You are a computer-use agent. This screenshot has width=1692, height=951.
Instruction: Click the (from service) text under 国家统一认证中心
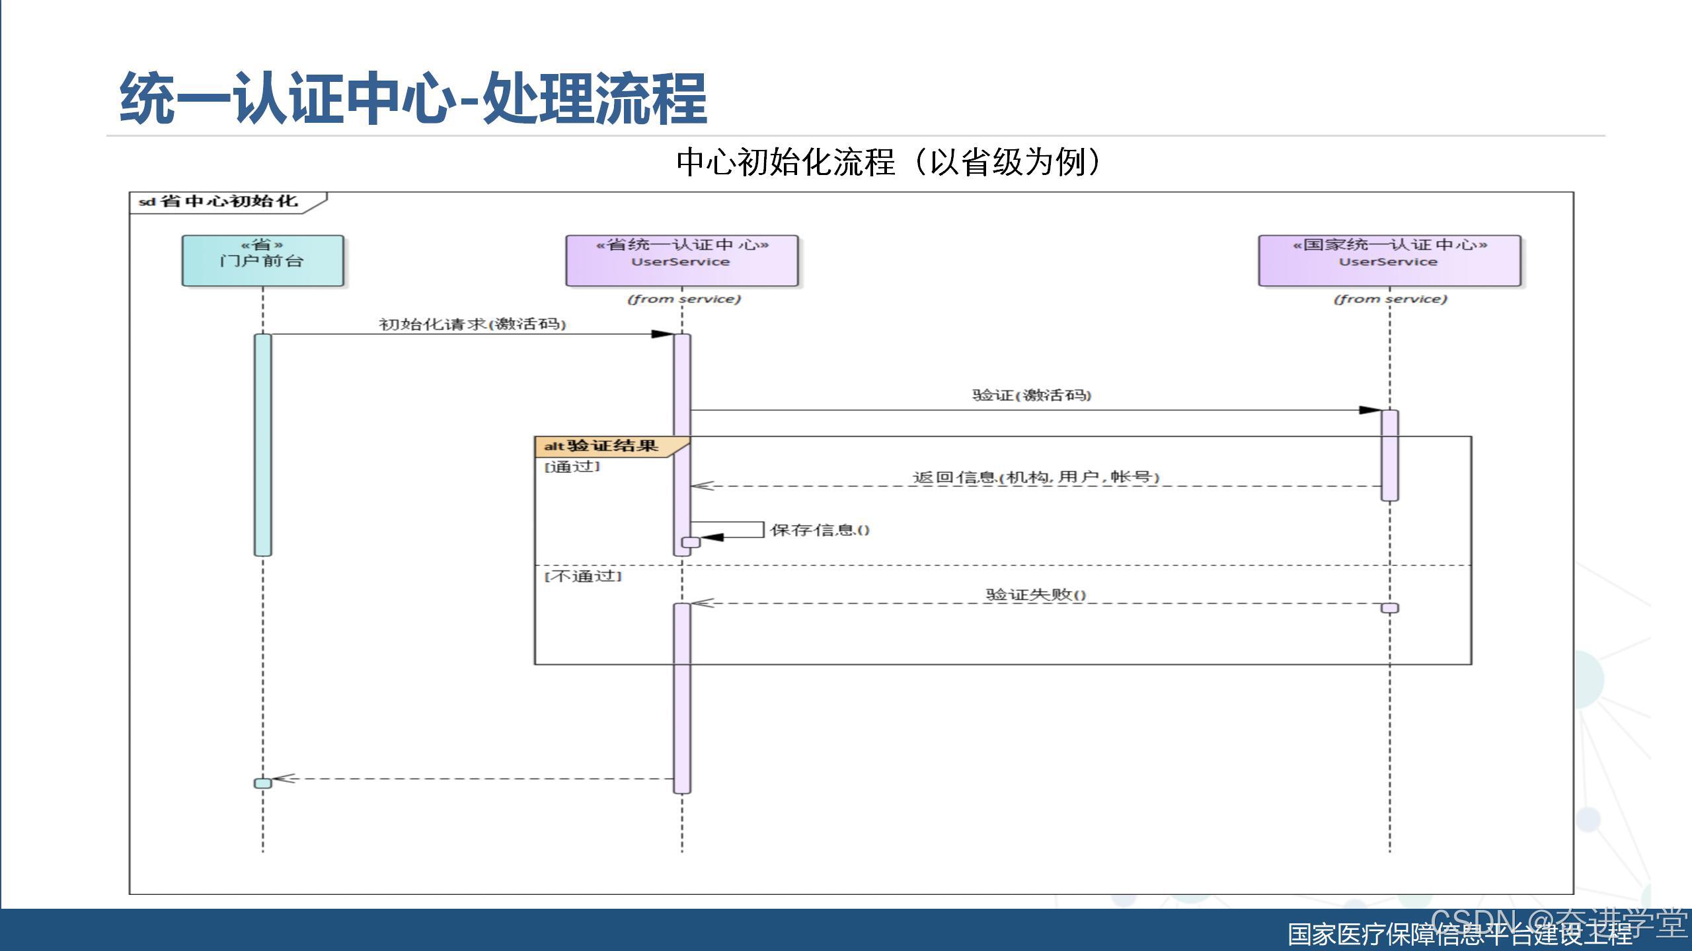click(1390, 299)
